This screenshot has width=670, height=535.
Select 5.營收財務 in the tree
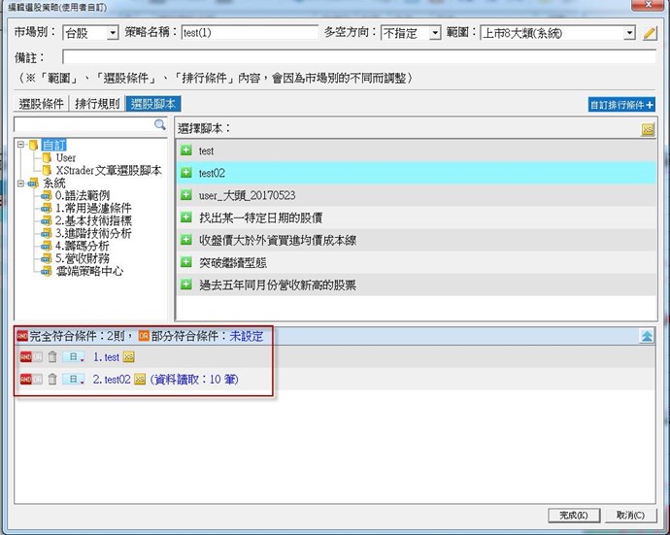(82, 258)
